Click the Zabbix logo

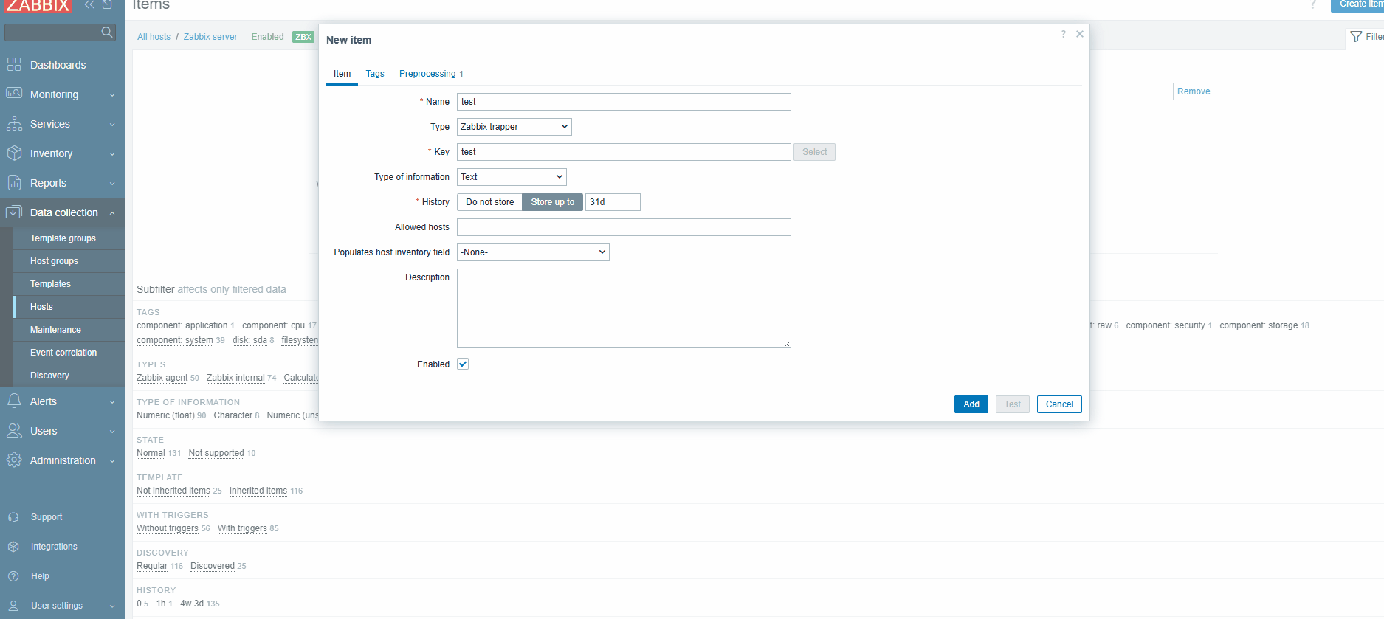[x=38, y=5]
